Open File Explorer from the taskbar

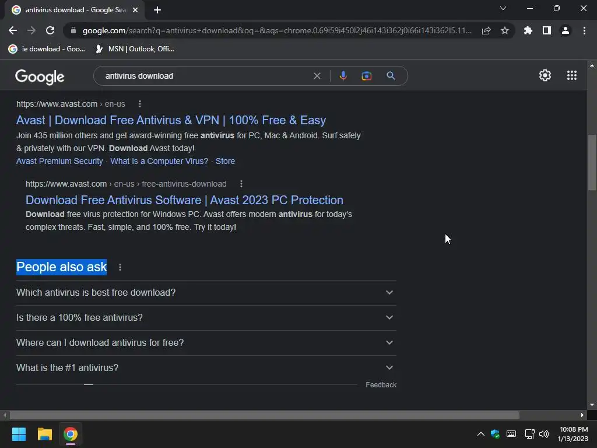point(44,434)
